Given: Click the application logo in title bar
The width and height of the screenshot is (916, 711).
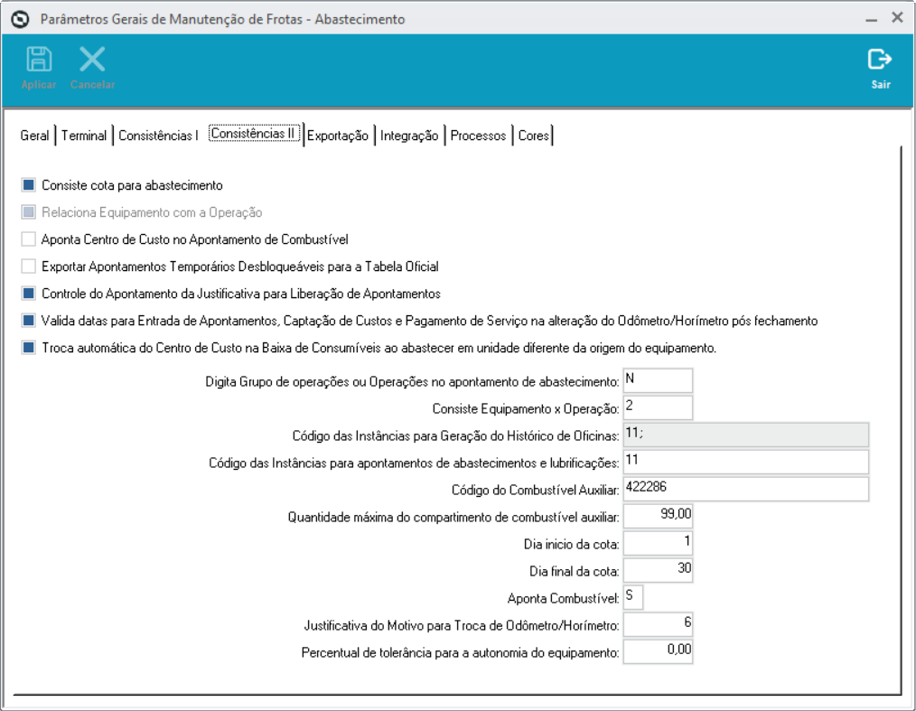Looking at the screenshot, I should pos(21,19).
